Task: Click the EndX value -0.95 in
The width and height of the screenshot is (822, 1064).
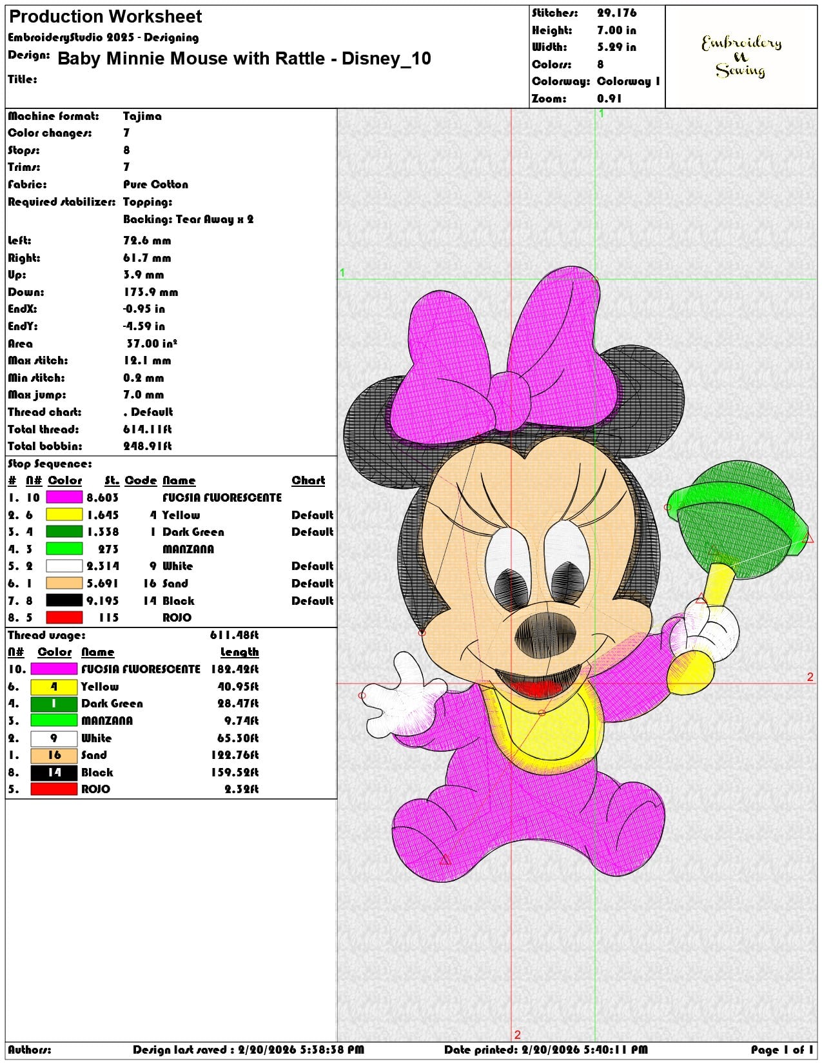Action: pos(144,309)
